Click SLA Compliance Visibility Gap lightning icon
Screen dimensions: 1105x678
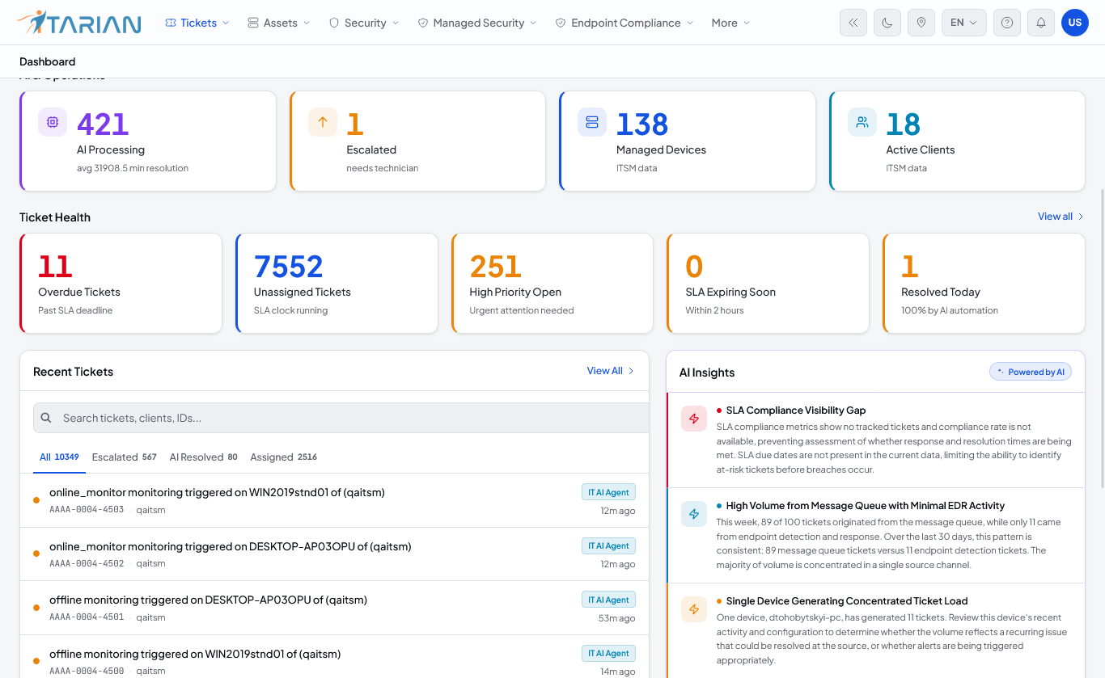tap(694, 419)
